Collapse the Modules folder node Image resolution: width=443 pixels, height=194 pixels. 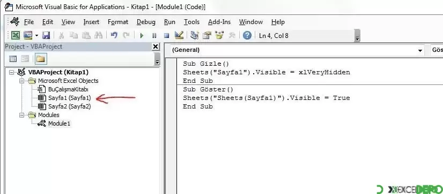point(21,115)
